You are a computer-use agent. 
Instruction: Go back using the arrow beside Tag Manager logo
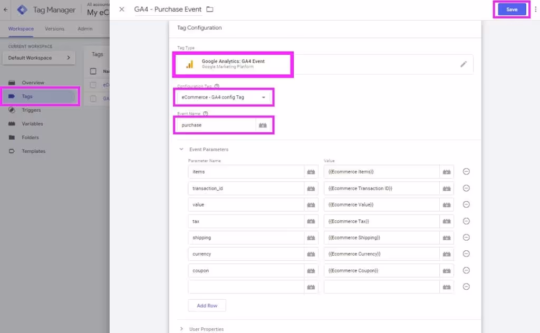point(5,9)
